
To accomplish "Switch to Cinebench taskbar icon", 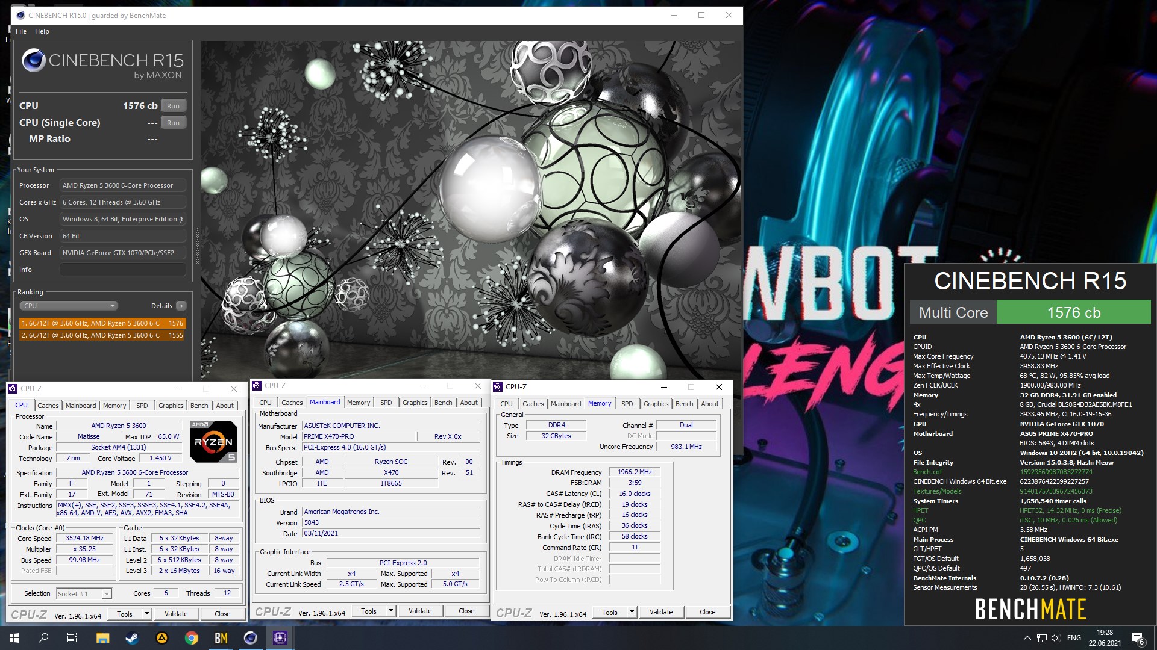I will pos(250,638).
